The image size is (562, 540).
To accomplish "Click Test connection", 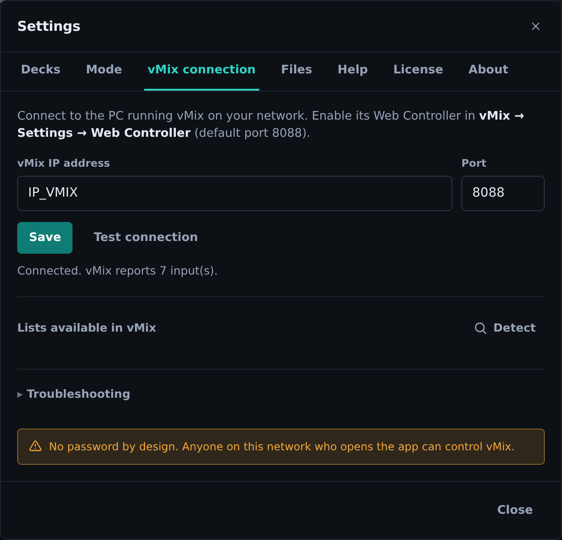I will tap(145, 237).
